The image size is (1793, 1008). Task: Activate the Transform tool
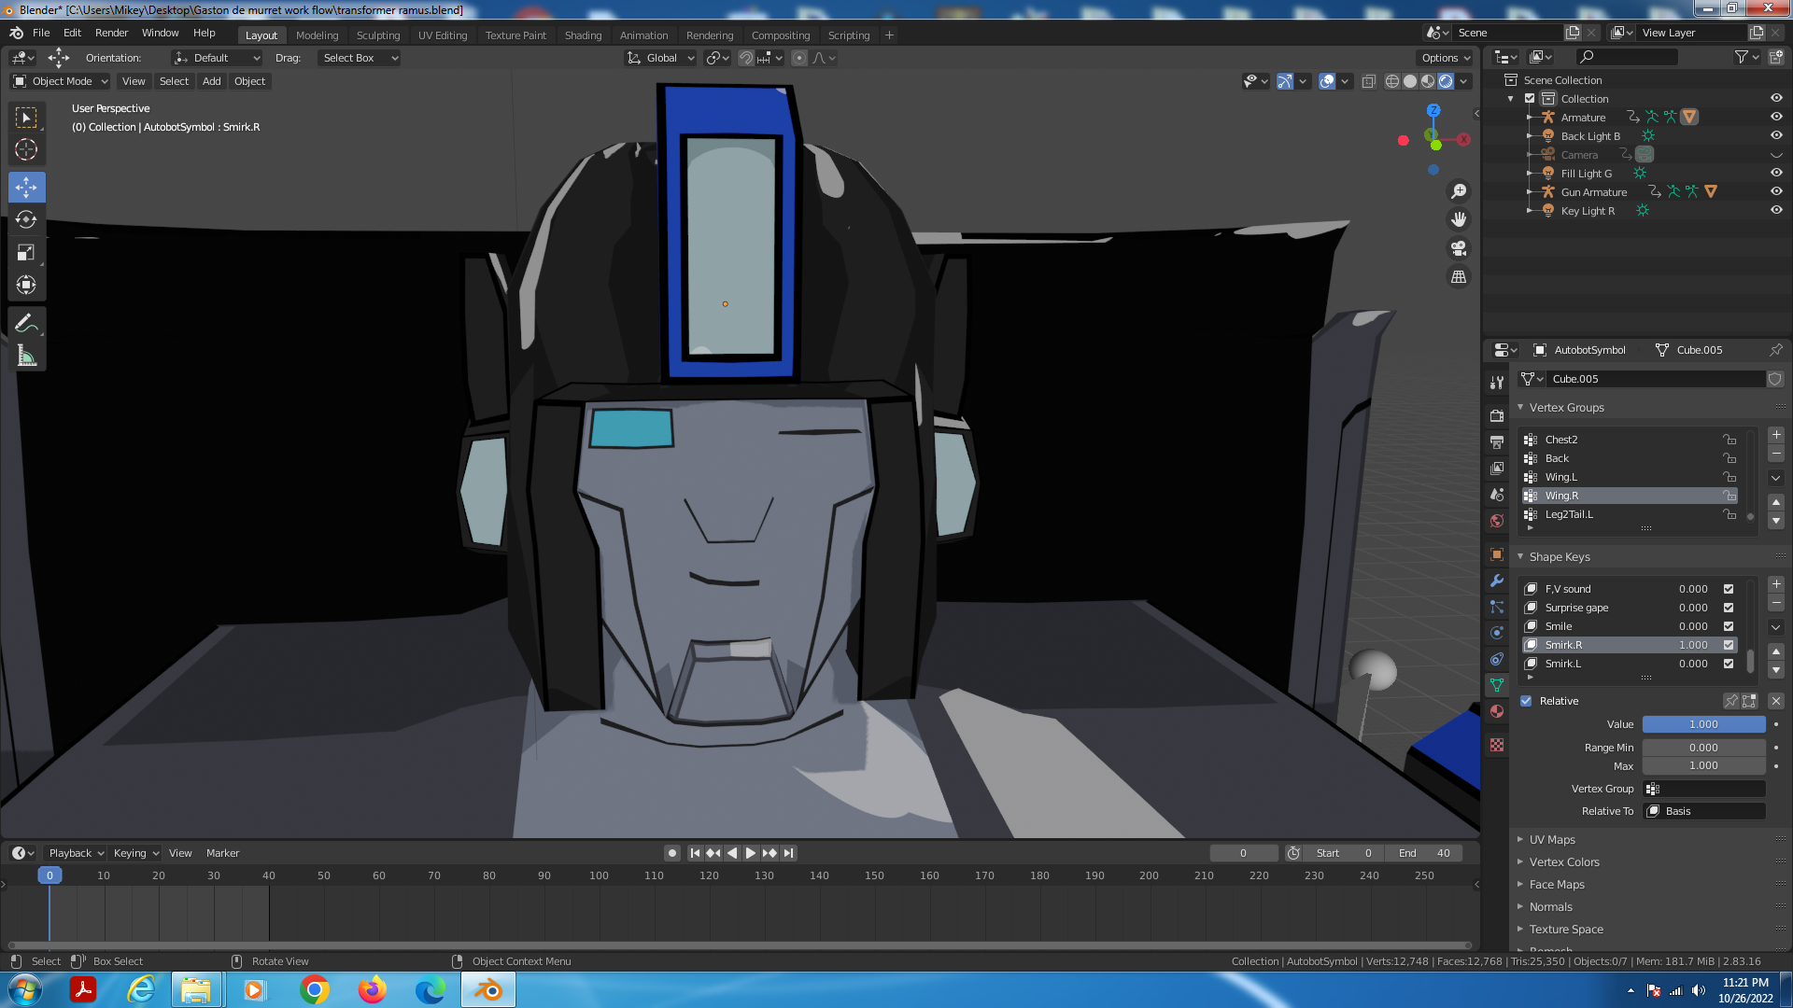pos(26,285)
